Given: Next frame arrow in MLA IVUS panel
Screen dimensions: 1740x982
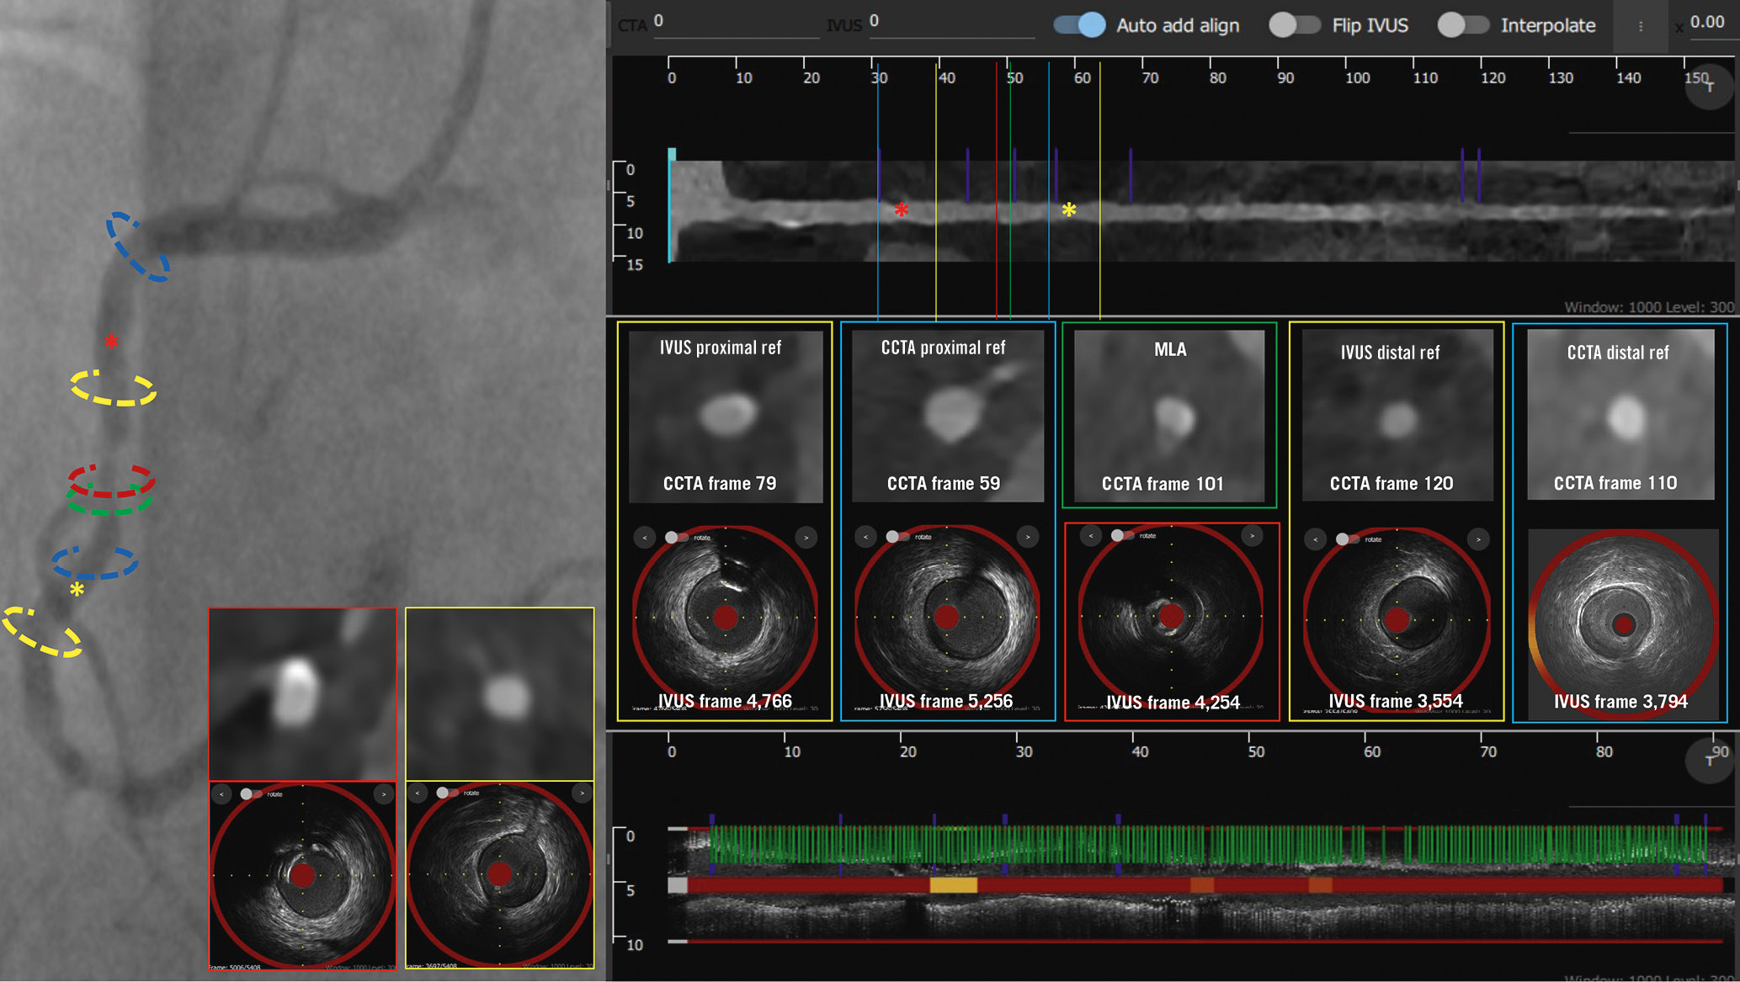Looking at the screenshot, I should [x=1252, y=535].
